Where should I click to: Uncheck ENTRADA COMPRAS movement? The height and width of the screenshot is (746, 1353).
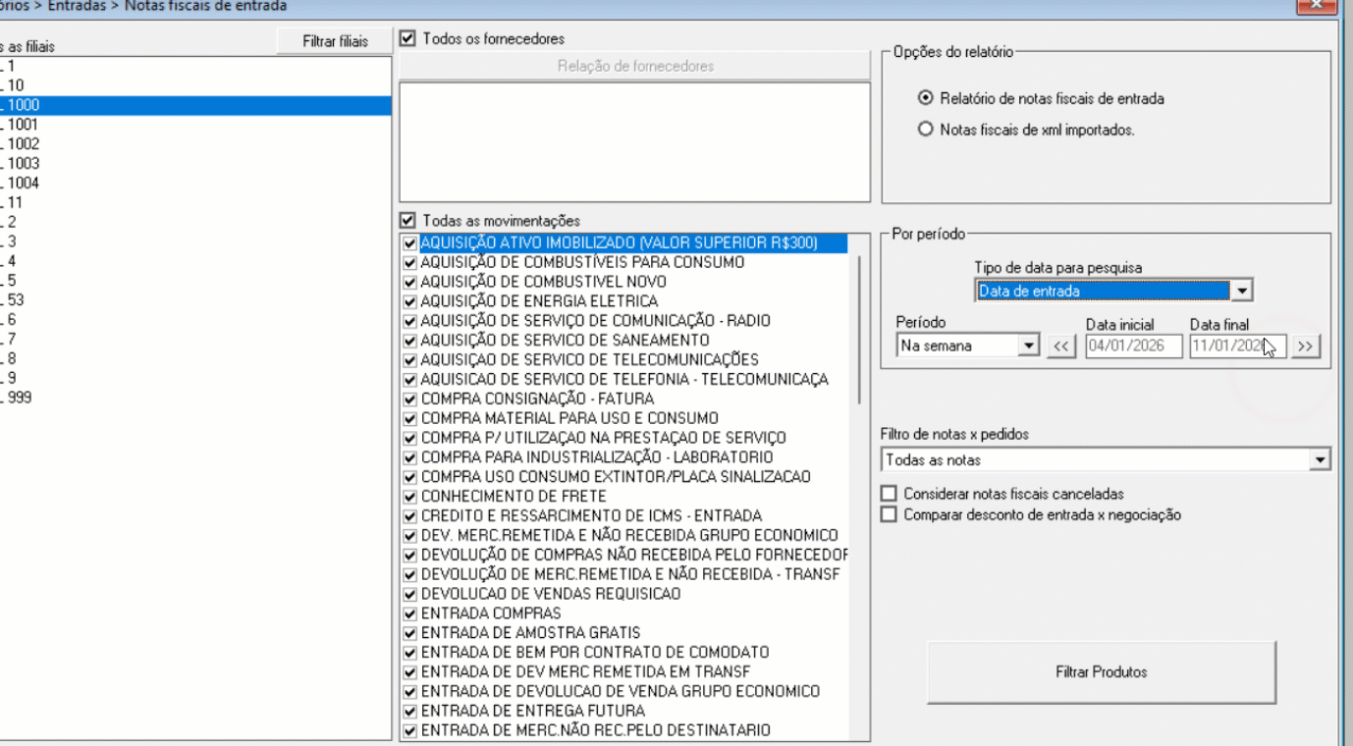410,613
